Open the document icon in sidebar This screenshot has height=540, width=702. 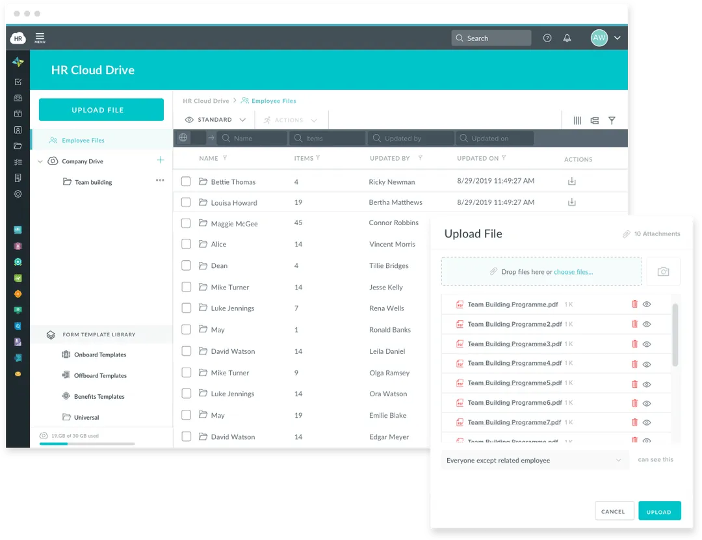point(18,178)
